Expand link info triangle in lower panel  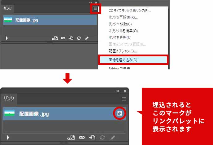(8, 137)
